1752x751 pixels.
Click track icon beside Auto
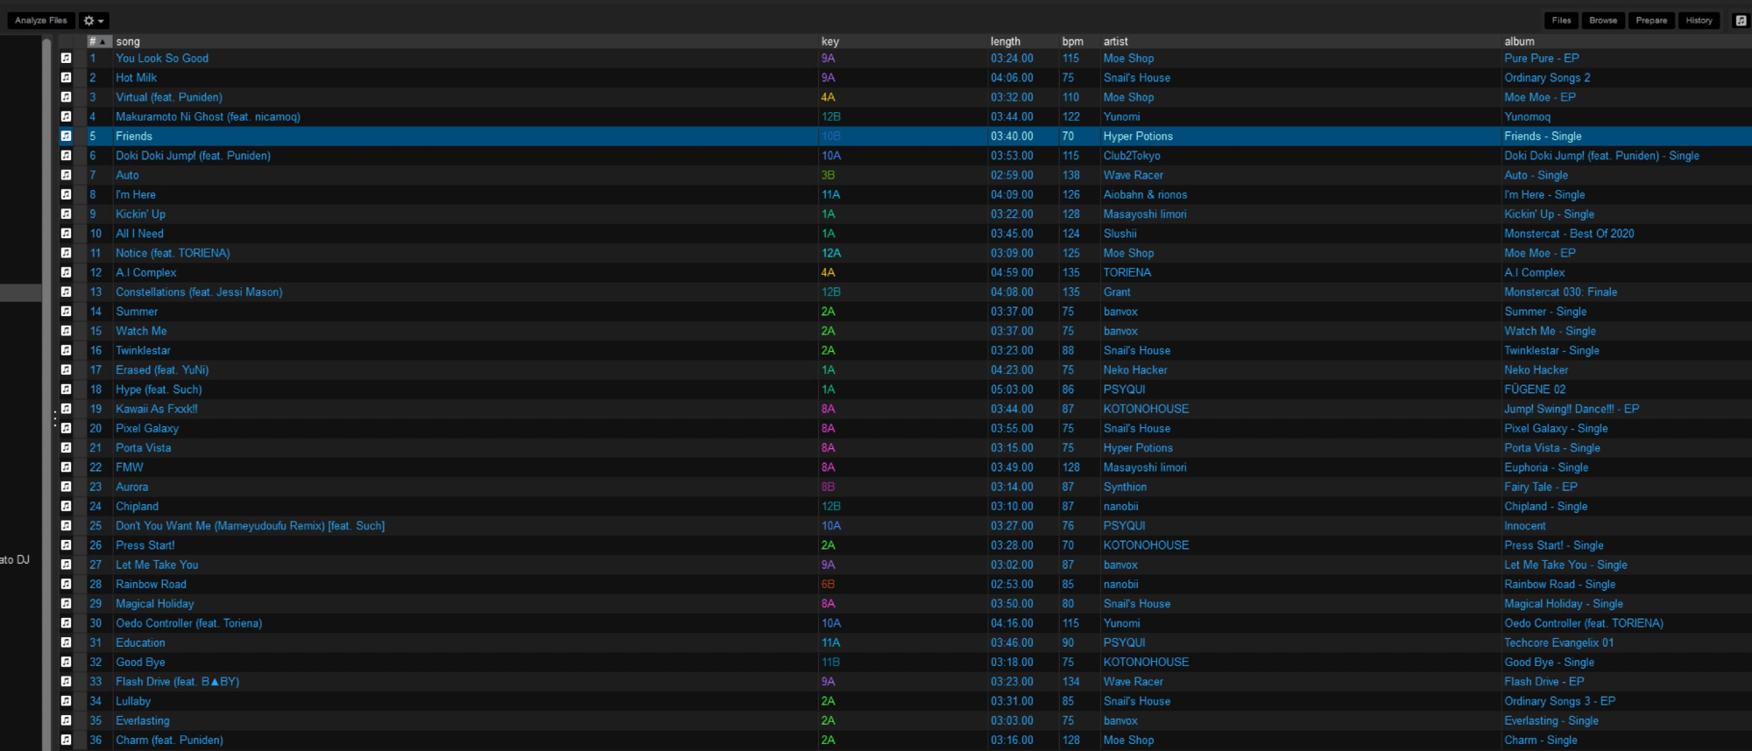66,175
